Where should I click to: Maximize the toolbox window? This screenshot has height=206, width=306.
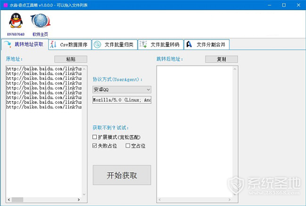tap(284, 5)
